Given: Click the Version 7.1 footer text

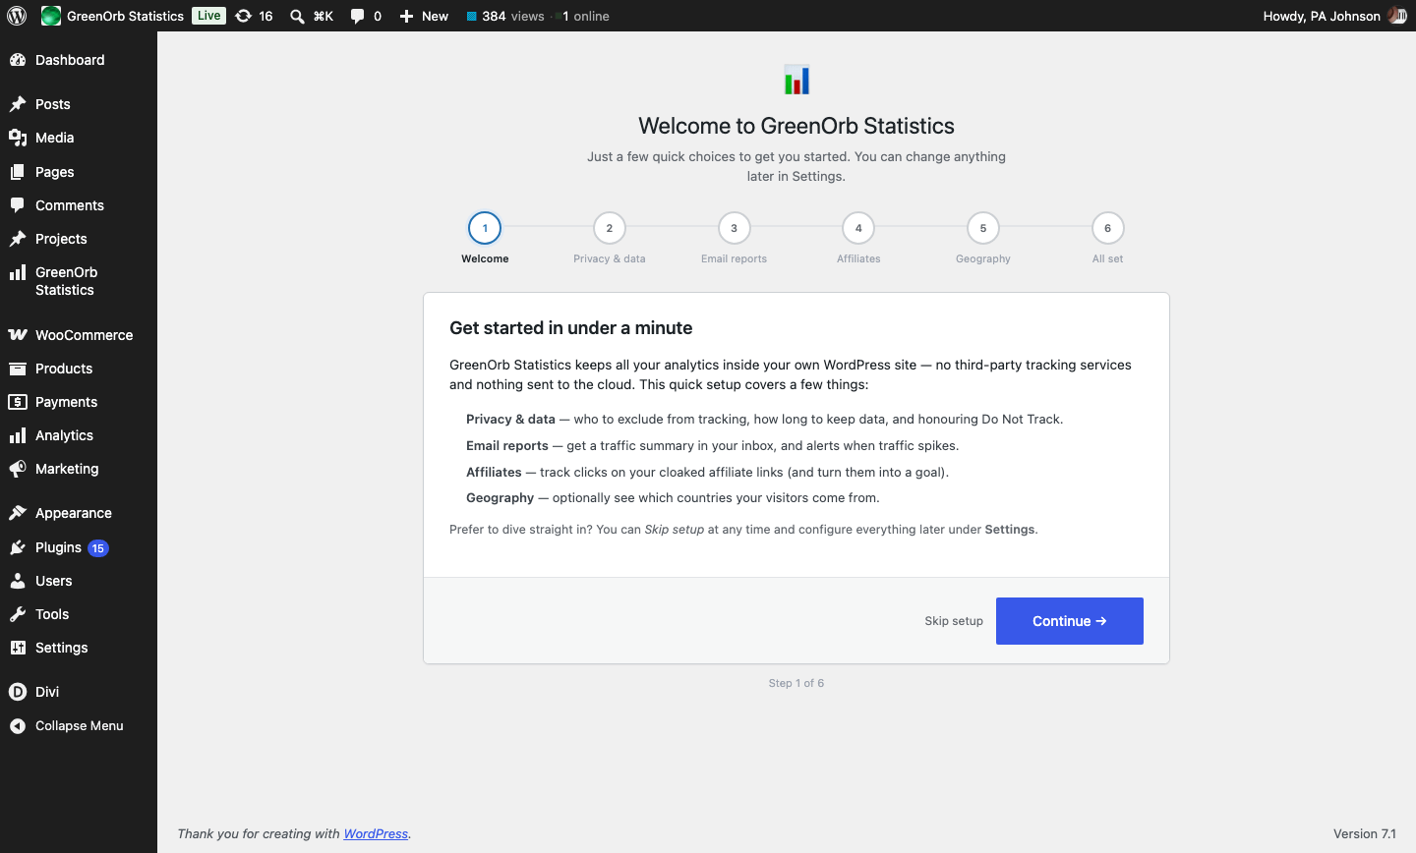Looking at the screenshot, I should coord(1365,833).
